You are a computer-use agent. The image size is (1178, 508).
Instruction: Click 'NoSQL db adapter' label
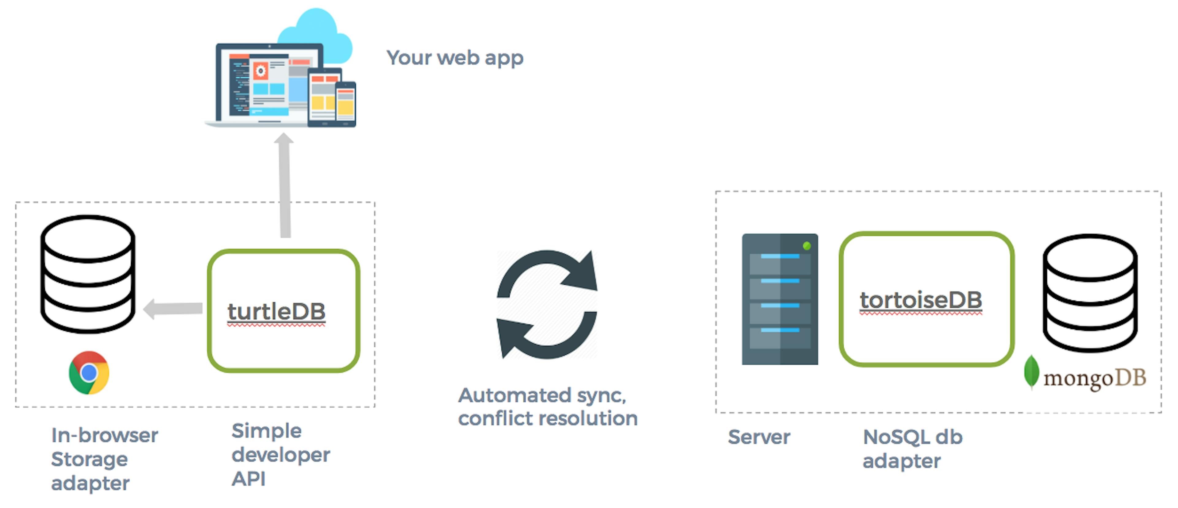tap(912, 448)
